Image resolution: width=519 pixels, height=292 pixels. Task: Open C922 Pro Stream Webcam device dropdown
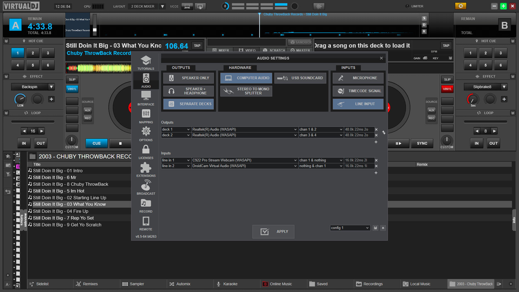(245, 160)
